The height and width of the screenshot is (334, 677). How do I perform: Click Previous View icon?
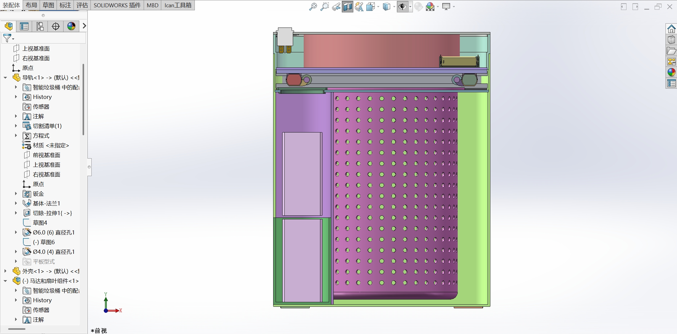336,7
